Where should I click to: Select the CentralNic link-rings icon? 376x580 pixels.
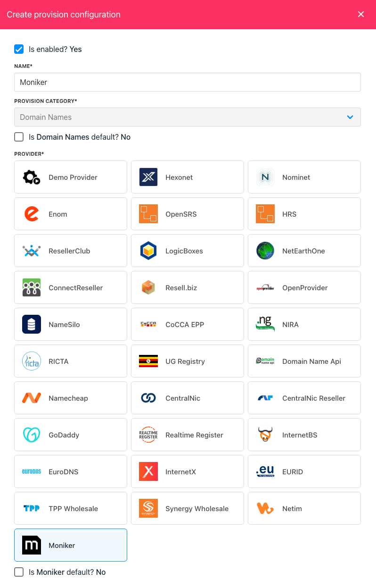point(148,398)
